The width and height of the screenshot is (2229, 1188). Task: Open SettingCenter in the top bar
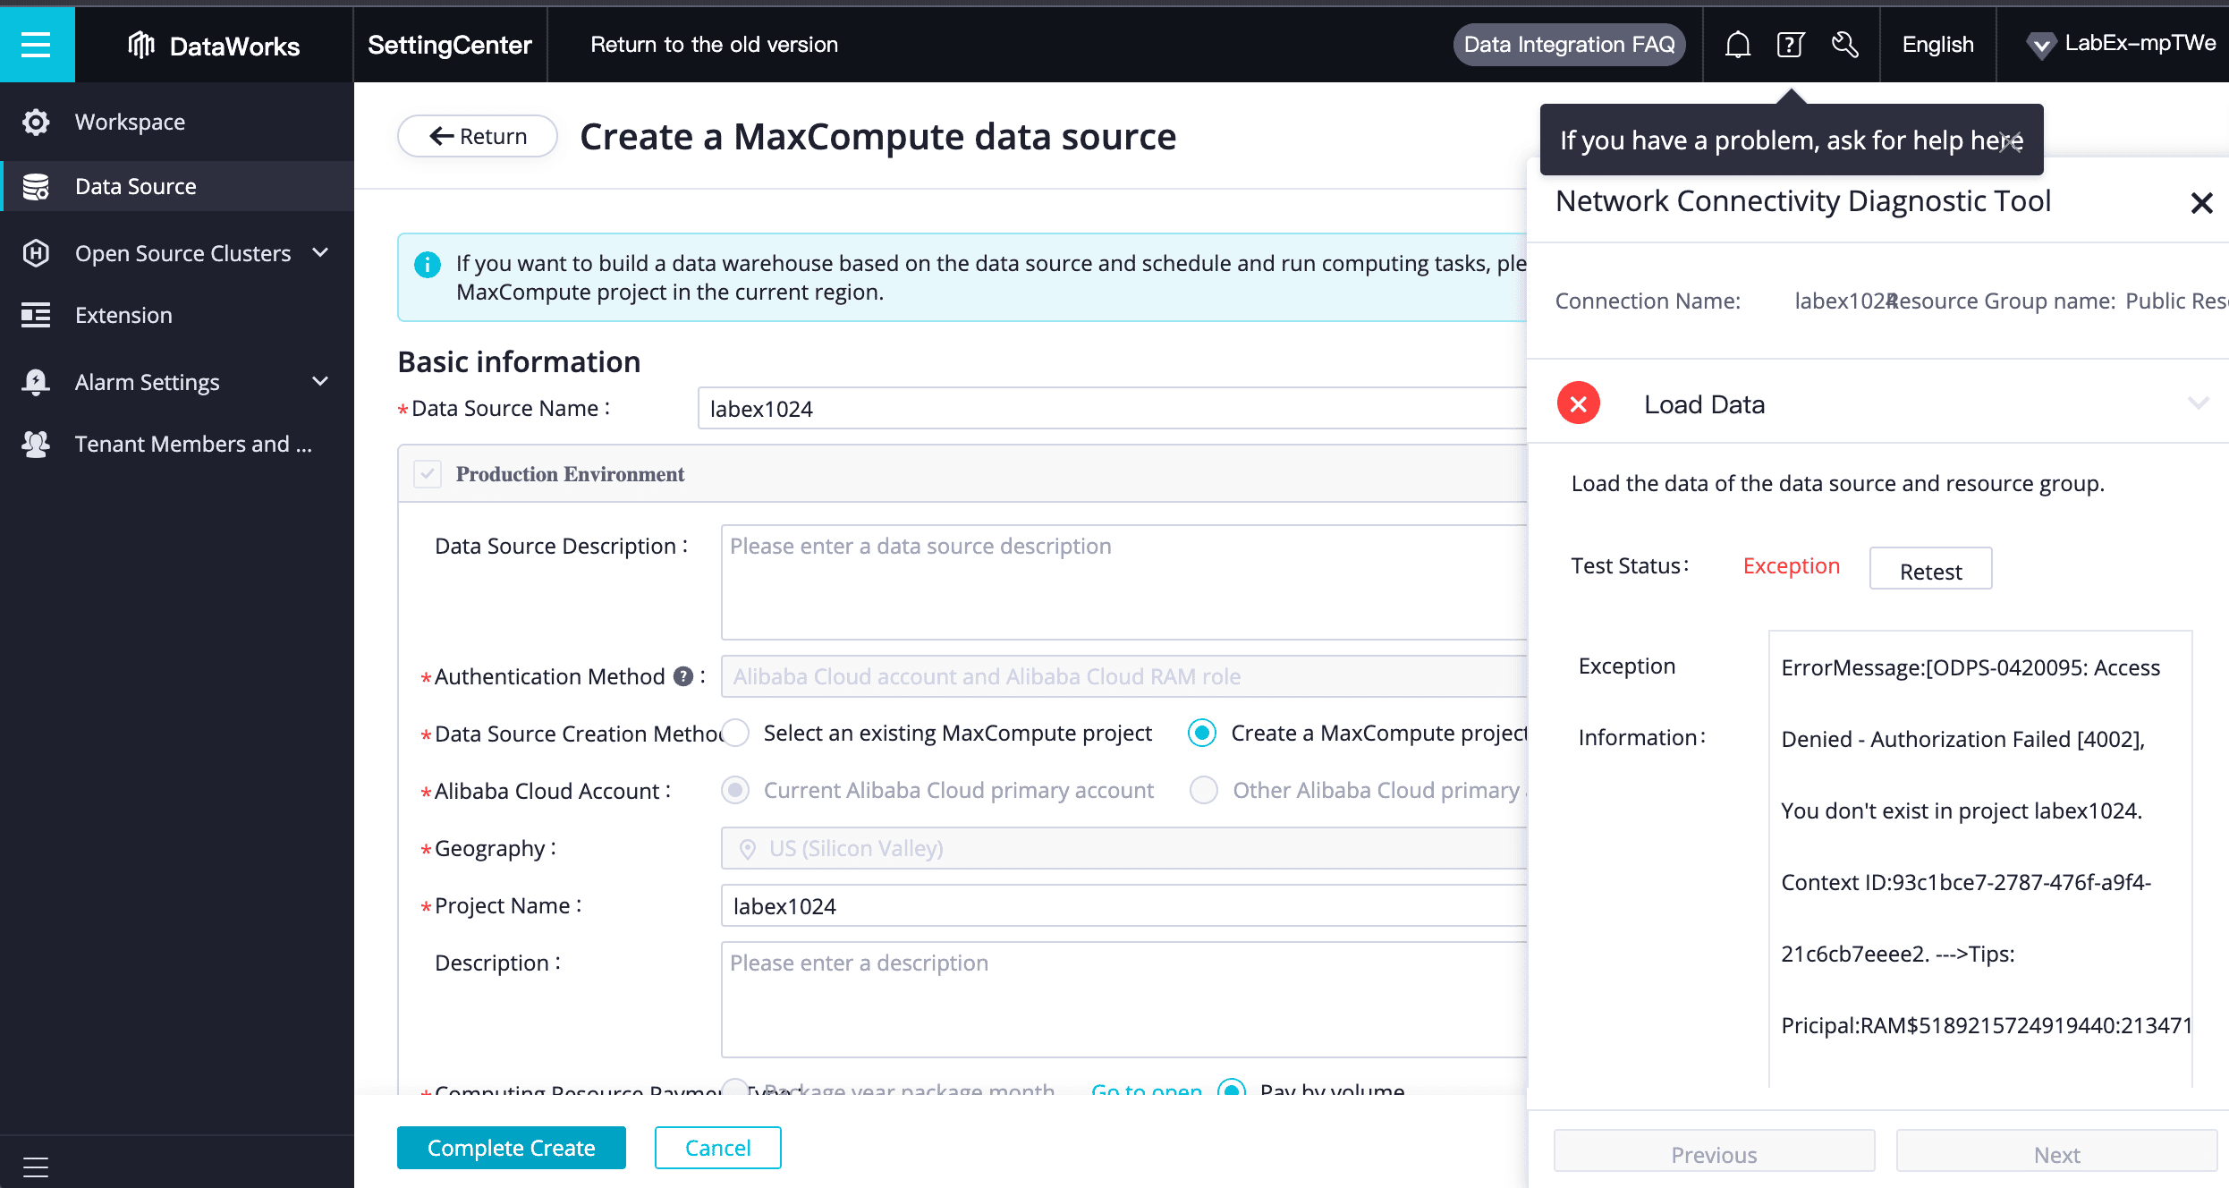[x=450, y=45]
